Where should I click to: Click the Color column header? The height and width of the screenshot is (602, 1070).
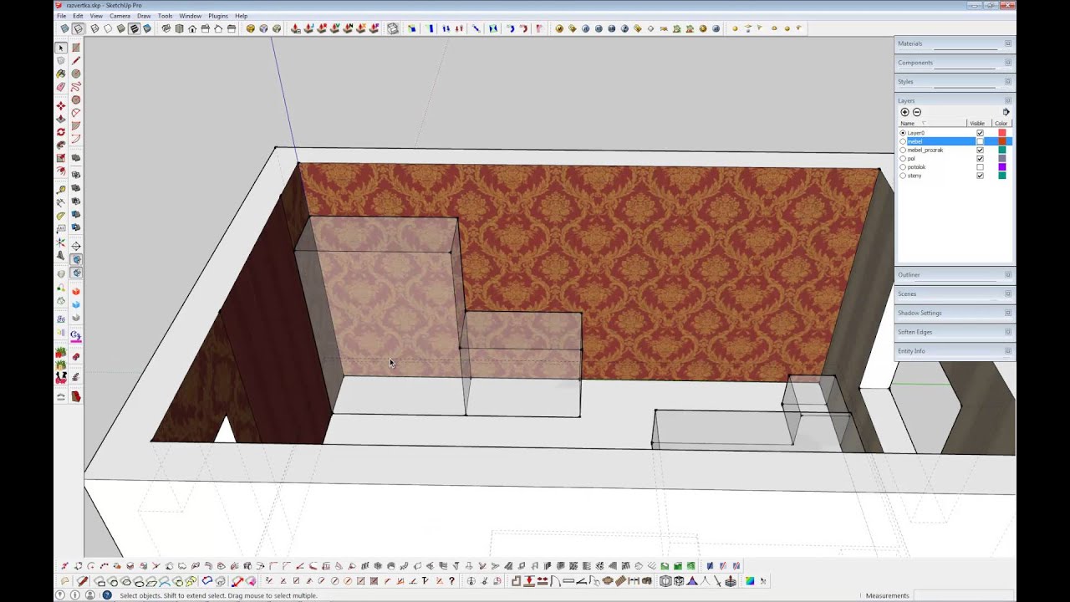[1001, 124]
